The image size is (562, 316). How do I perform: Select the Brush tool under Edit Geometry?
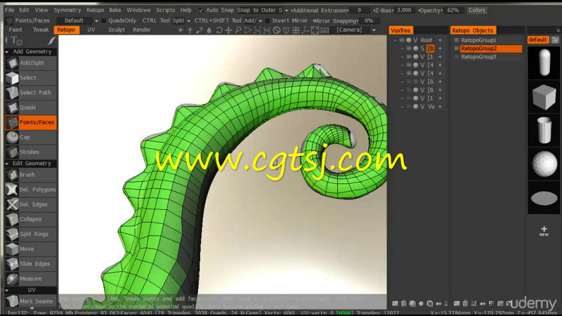pyautogui.click(x=31, y=174)
